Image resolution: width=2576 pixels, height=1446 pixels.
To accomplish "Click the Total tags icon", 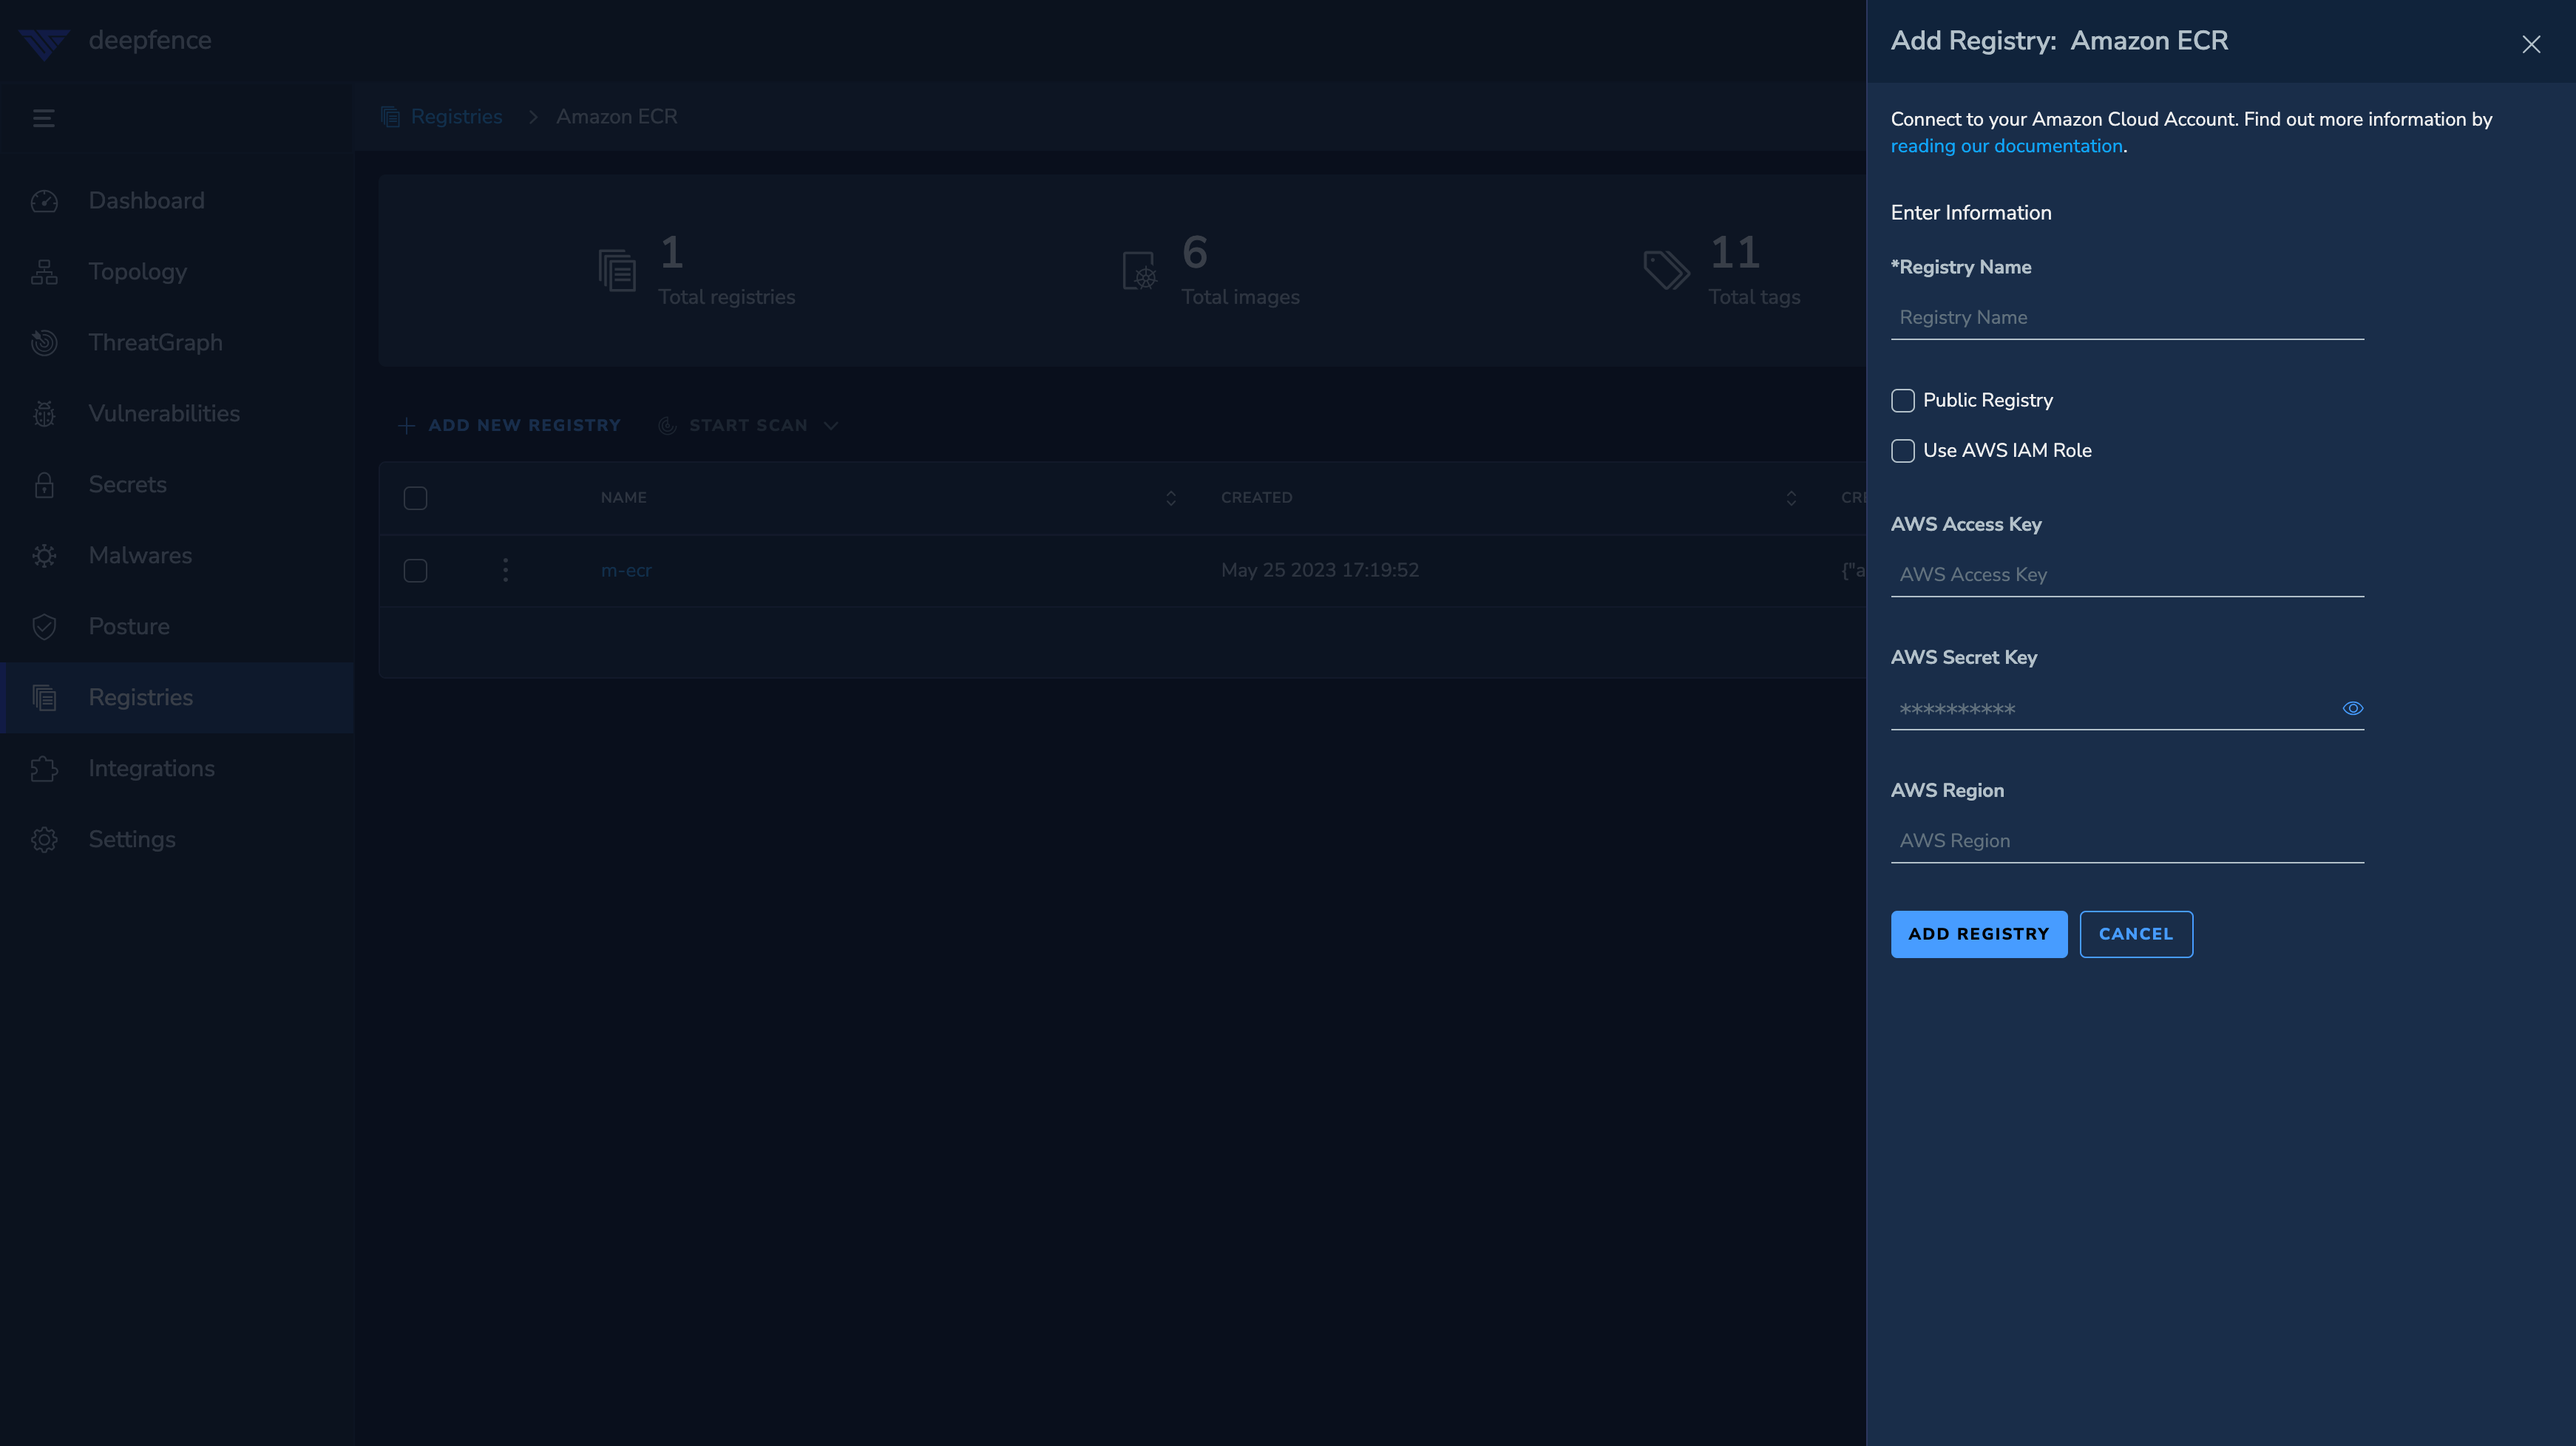I will pos(1666,270).
